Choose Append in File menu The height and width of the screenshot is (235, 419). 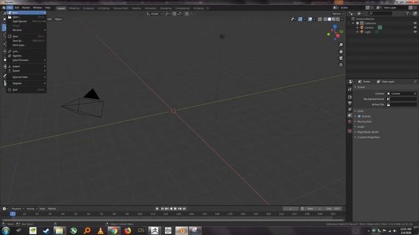(x=26, y=55)
